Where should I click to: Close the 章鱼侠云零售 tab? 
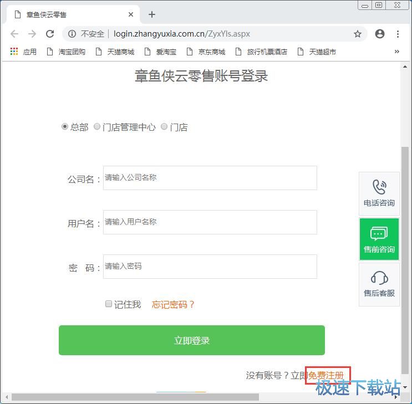[131, 14]
